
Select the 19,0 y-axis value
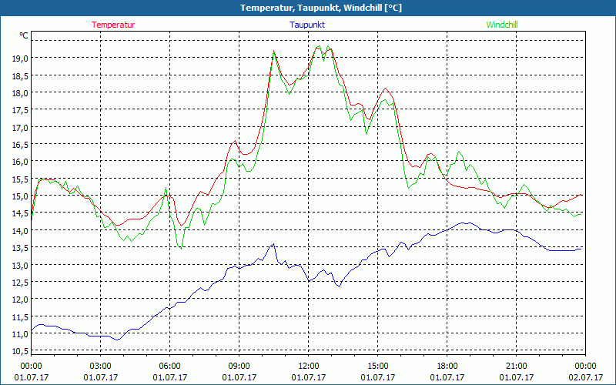[21, 59]
